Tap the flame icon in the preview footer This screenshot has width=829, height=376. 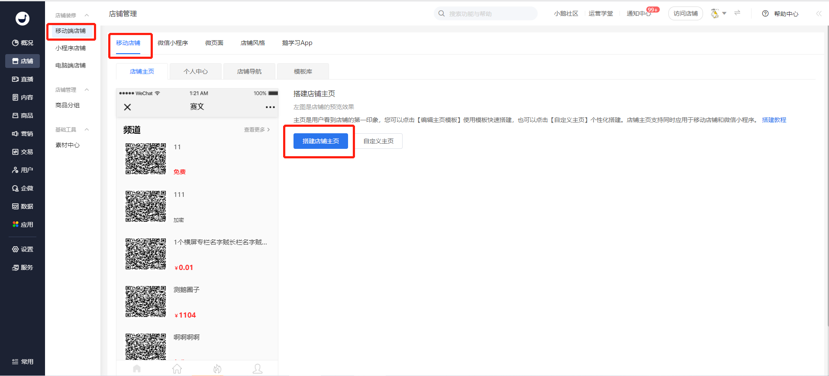217,369
